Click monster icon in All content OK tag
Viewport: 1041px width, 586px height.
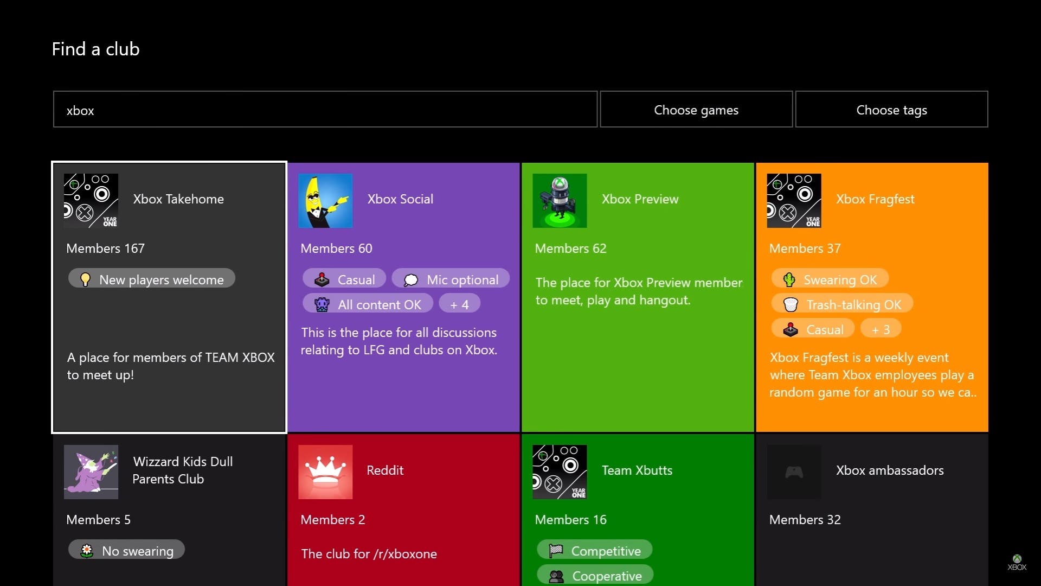coord(322,304)
